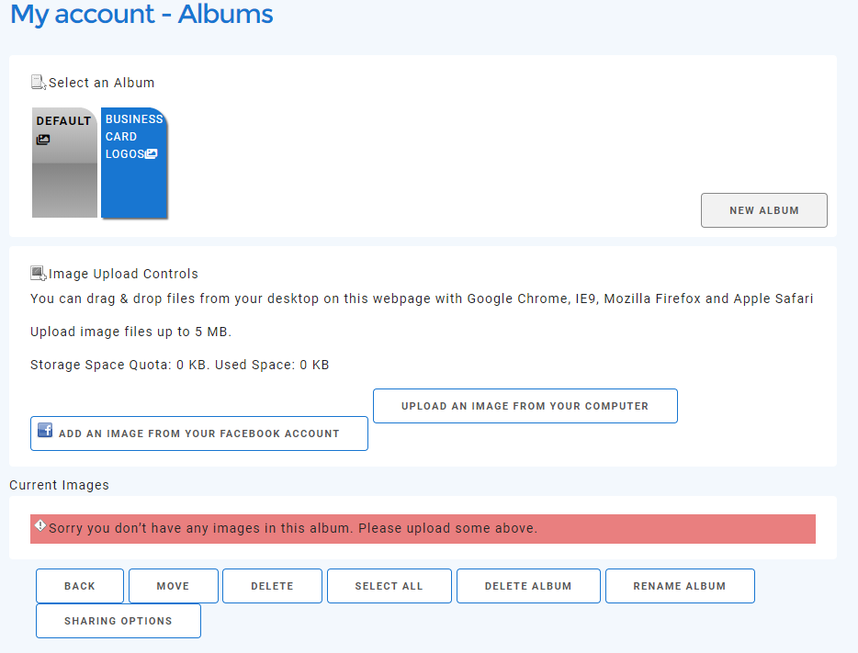Click Delete Album button
This screenshot has height=653, width=858.
pyautogui.click(x=528, y=586)
